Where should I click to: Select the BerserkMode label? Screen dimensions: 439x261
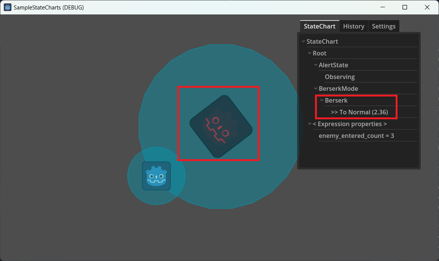click(338, 89)
